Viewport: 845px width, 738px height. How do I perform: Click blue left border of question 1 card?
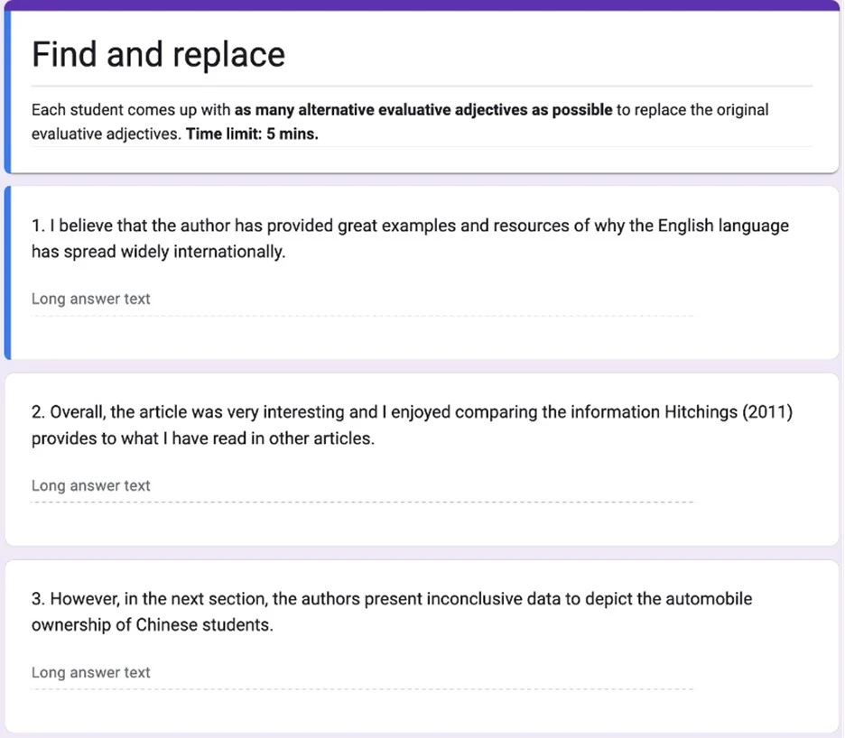point(7,272)
